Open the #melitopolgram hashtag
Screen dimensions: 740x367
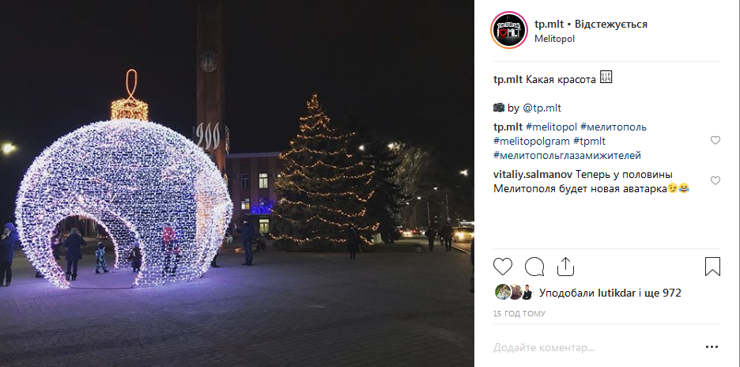click(x=532, y=142)
